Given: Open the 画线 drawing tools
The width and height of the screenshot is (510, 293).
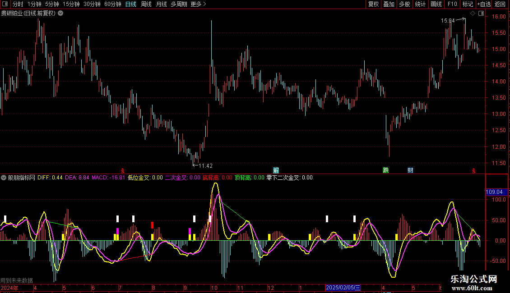Looking at the screenshot, I should (436, 4).
